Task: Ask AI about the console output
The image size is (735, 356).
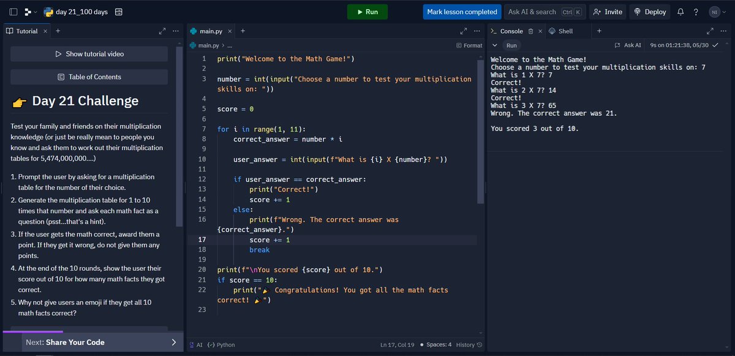Action: pos(627,45)
